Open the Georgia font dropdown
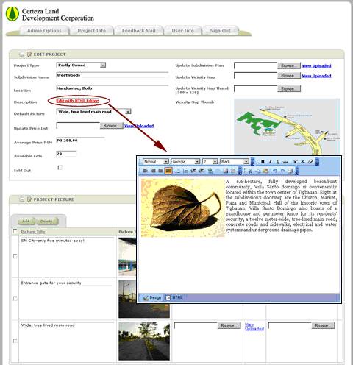This screenshot has width=353, height=365. click(185, 162)
